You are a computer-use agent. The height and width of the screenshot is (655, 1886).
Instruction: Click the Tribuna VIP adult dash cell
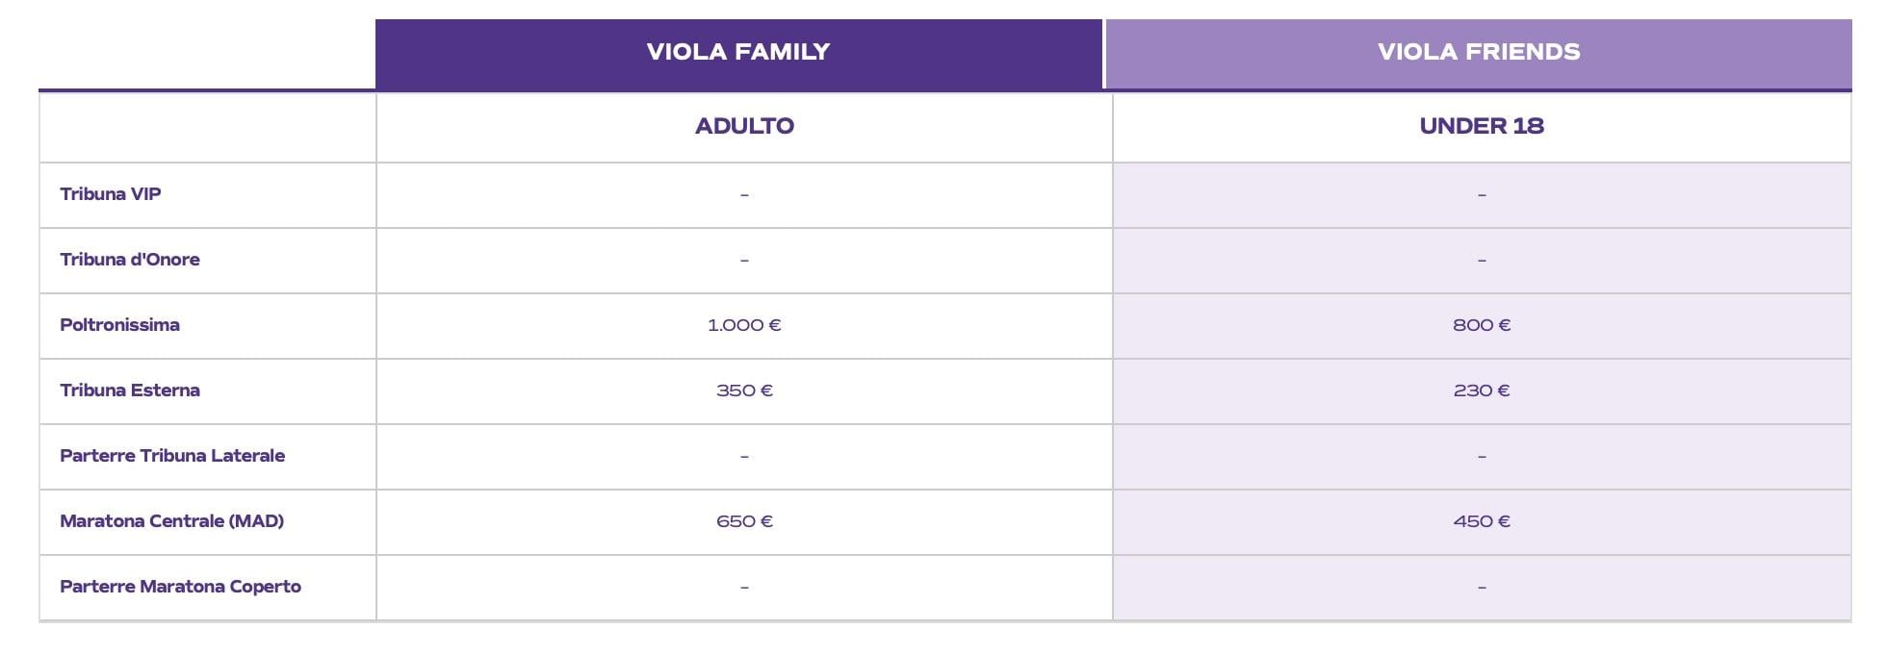744,195
